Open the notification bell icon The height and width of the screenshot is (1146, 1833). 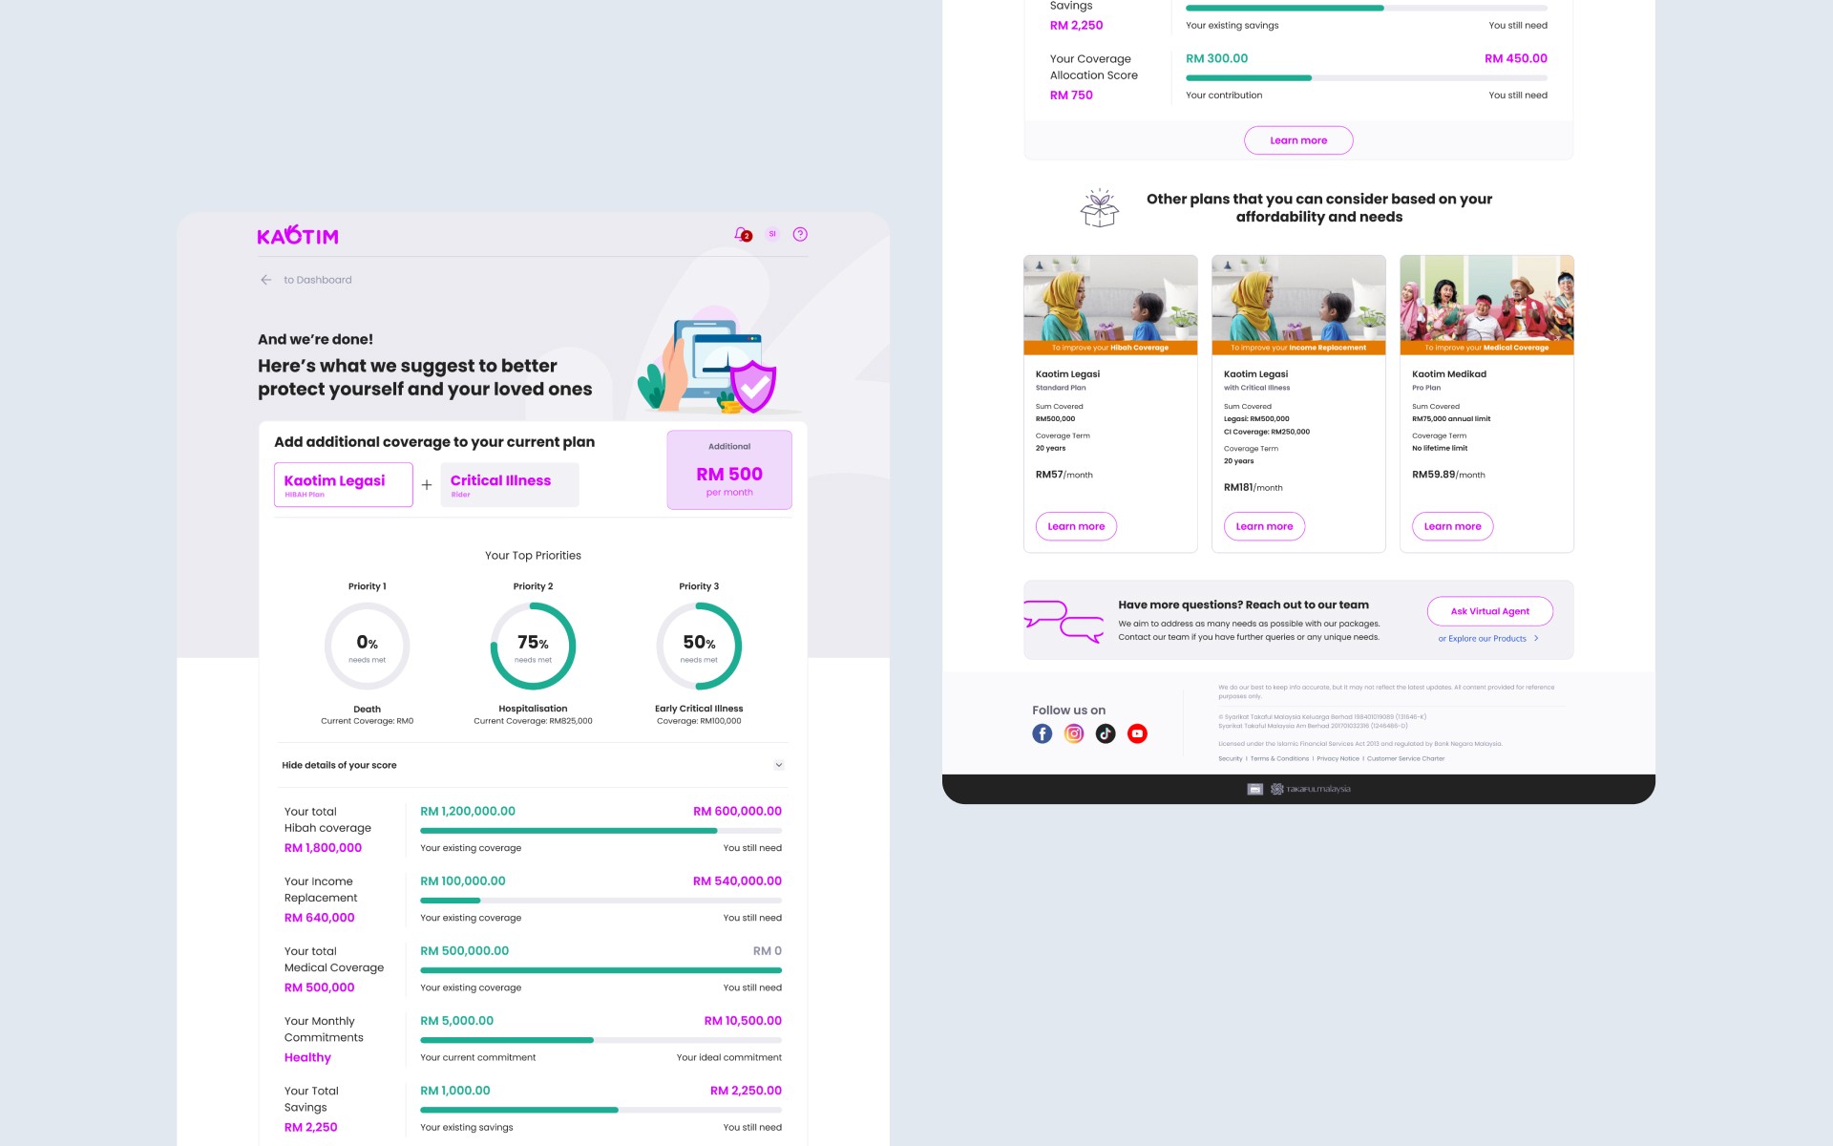tap(741, 234)
